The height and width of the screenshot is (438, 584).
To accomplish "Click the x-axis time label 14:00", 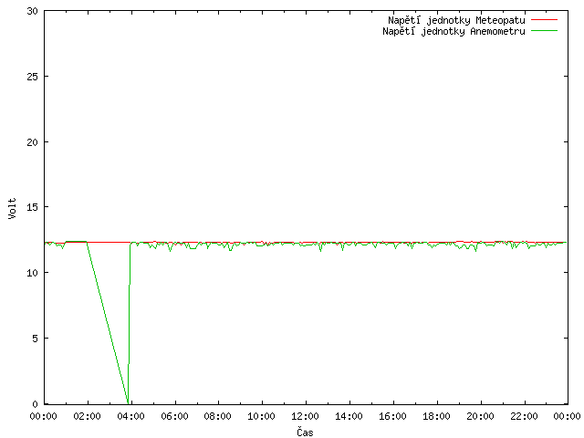I will point(349,416).
